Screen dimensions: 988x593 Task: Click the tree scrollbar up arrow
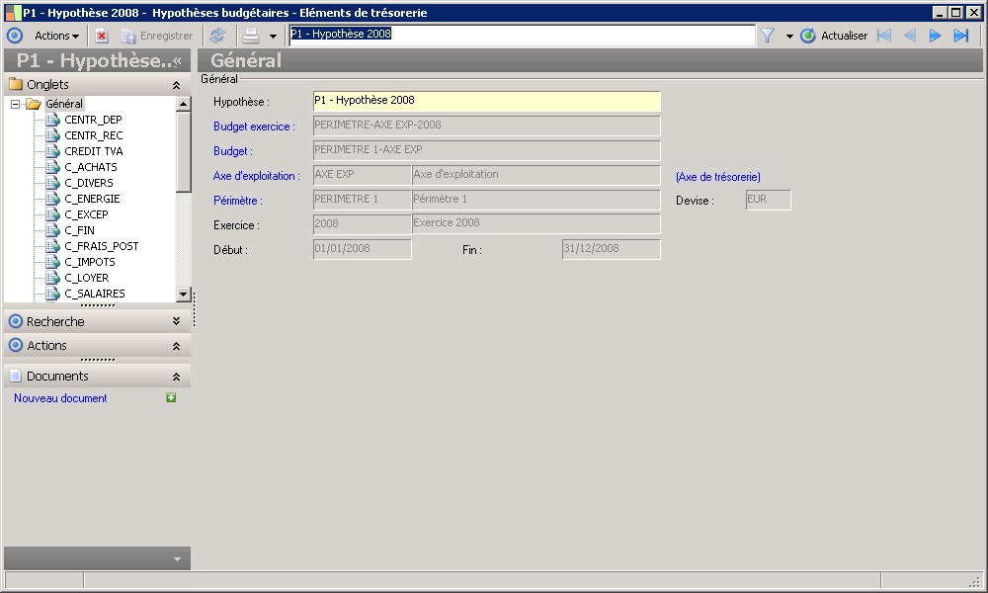click(184, 104)
